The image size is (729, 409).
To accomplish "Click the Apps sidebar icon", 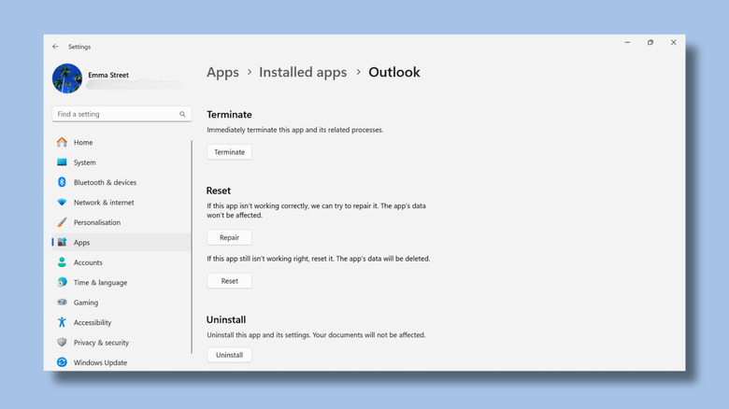I will pyautogui.click(x=62, y=242).
